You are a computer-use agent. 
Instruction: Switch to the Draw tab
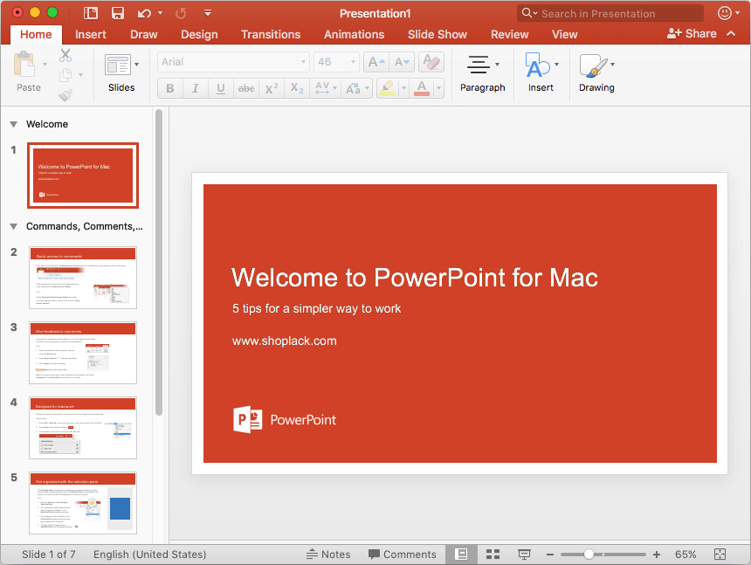point(144,34)
